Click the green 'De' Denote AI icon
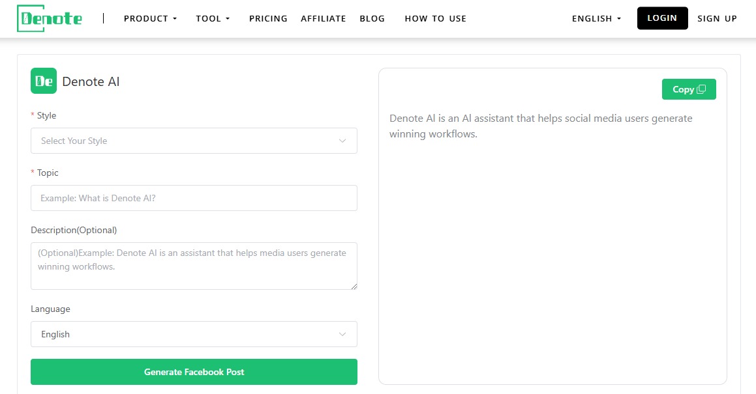Viewport: 756px width, 394px height. 43,81
